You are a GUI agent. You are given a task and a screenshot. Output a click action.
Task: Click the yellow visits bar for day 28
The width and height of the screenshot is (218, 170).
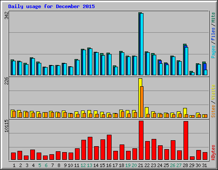[x=185, y=113]
